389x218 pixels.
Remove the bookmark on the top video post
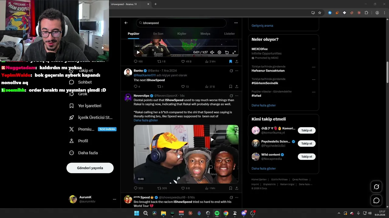pos(231,61)
